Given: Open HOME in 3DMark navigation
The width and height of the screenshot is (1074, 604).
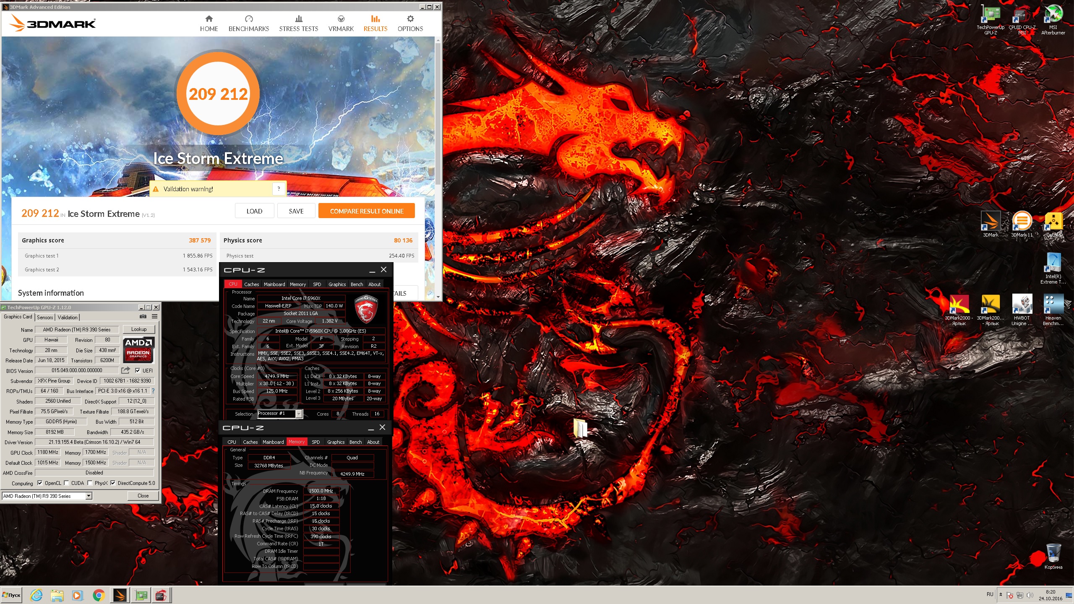Looking at the screenshot, I should coord(209,23).
